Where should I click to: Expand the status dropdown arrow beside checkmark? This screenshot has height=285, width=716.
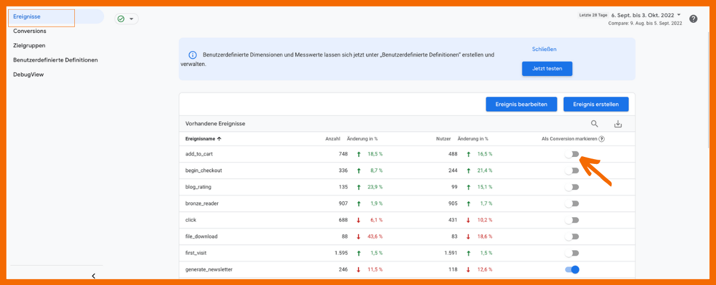point(131,19)
